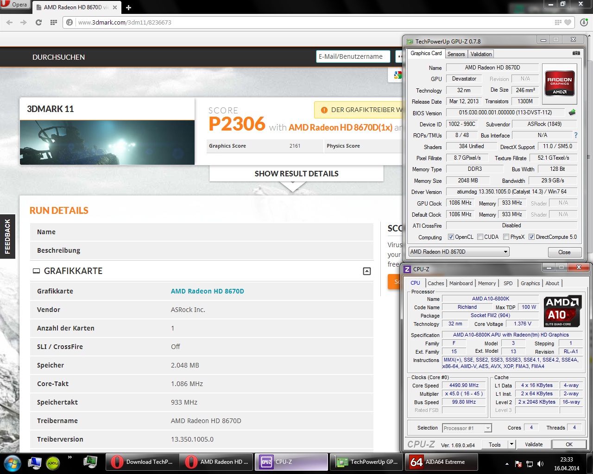The width and height of the screenshot is (593, 474).
Task: Open the Caches tab in CPU-Z
Action: tap(435, 283)
